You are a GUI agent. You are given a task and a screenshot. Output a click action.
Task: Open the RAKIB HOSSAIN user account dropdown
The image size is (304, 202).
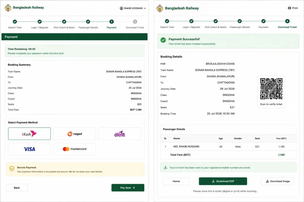click(133, 8)
